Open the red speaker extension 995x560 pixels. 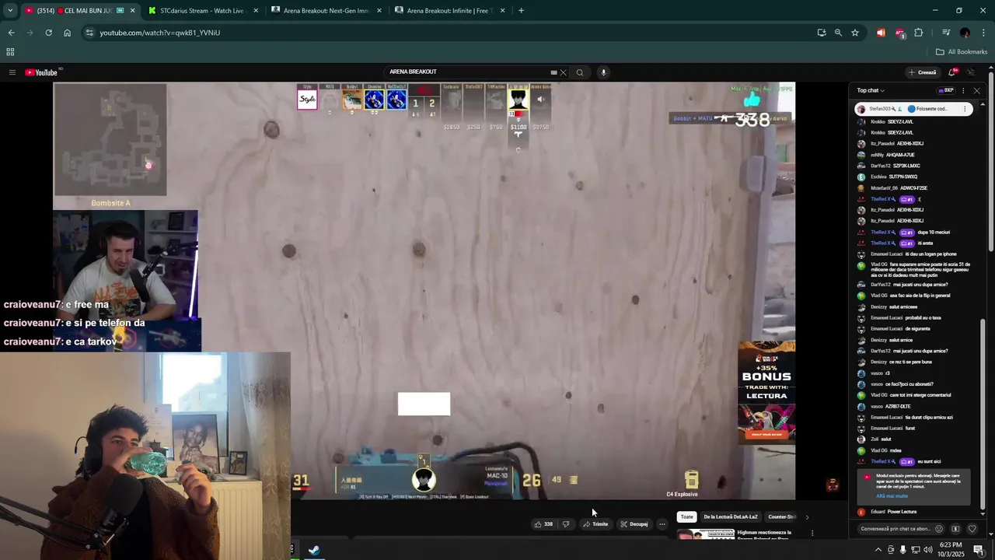[x=881, y=33]
